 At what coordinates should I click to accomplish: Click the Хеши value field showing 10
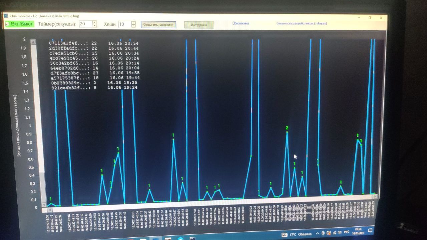click(124, 24)
